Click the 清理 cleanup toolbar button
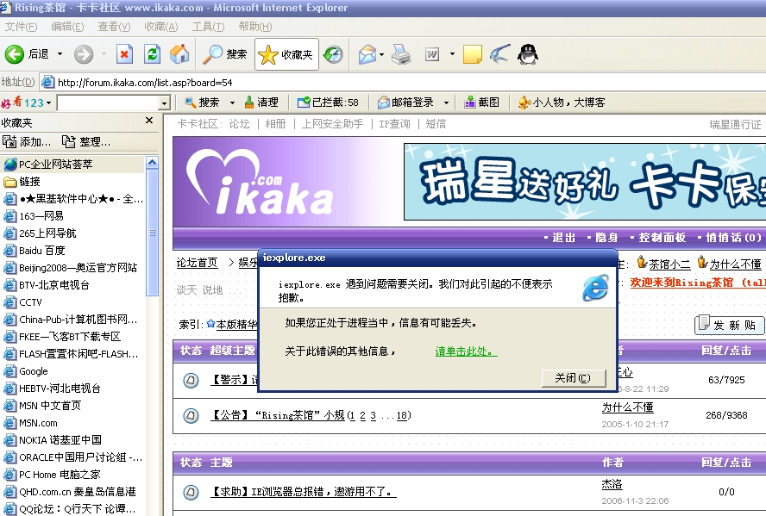Viewport: 766px width, 516px height. 261,103
